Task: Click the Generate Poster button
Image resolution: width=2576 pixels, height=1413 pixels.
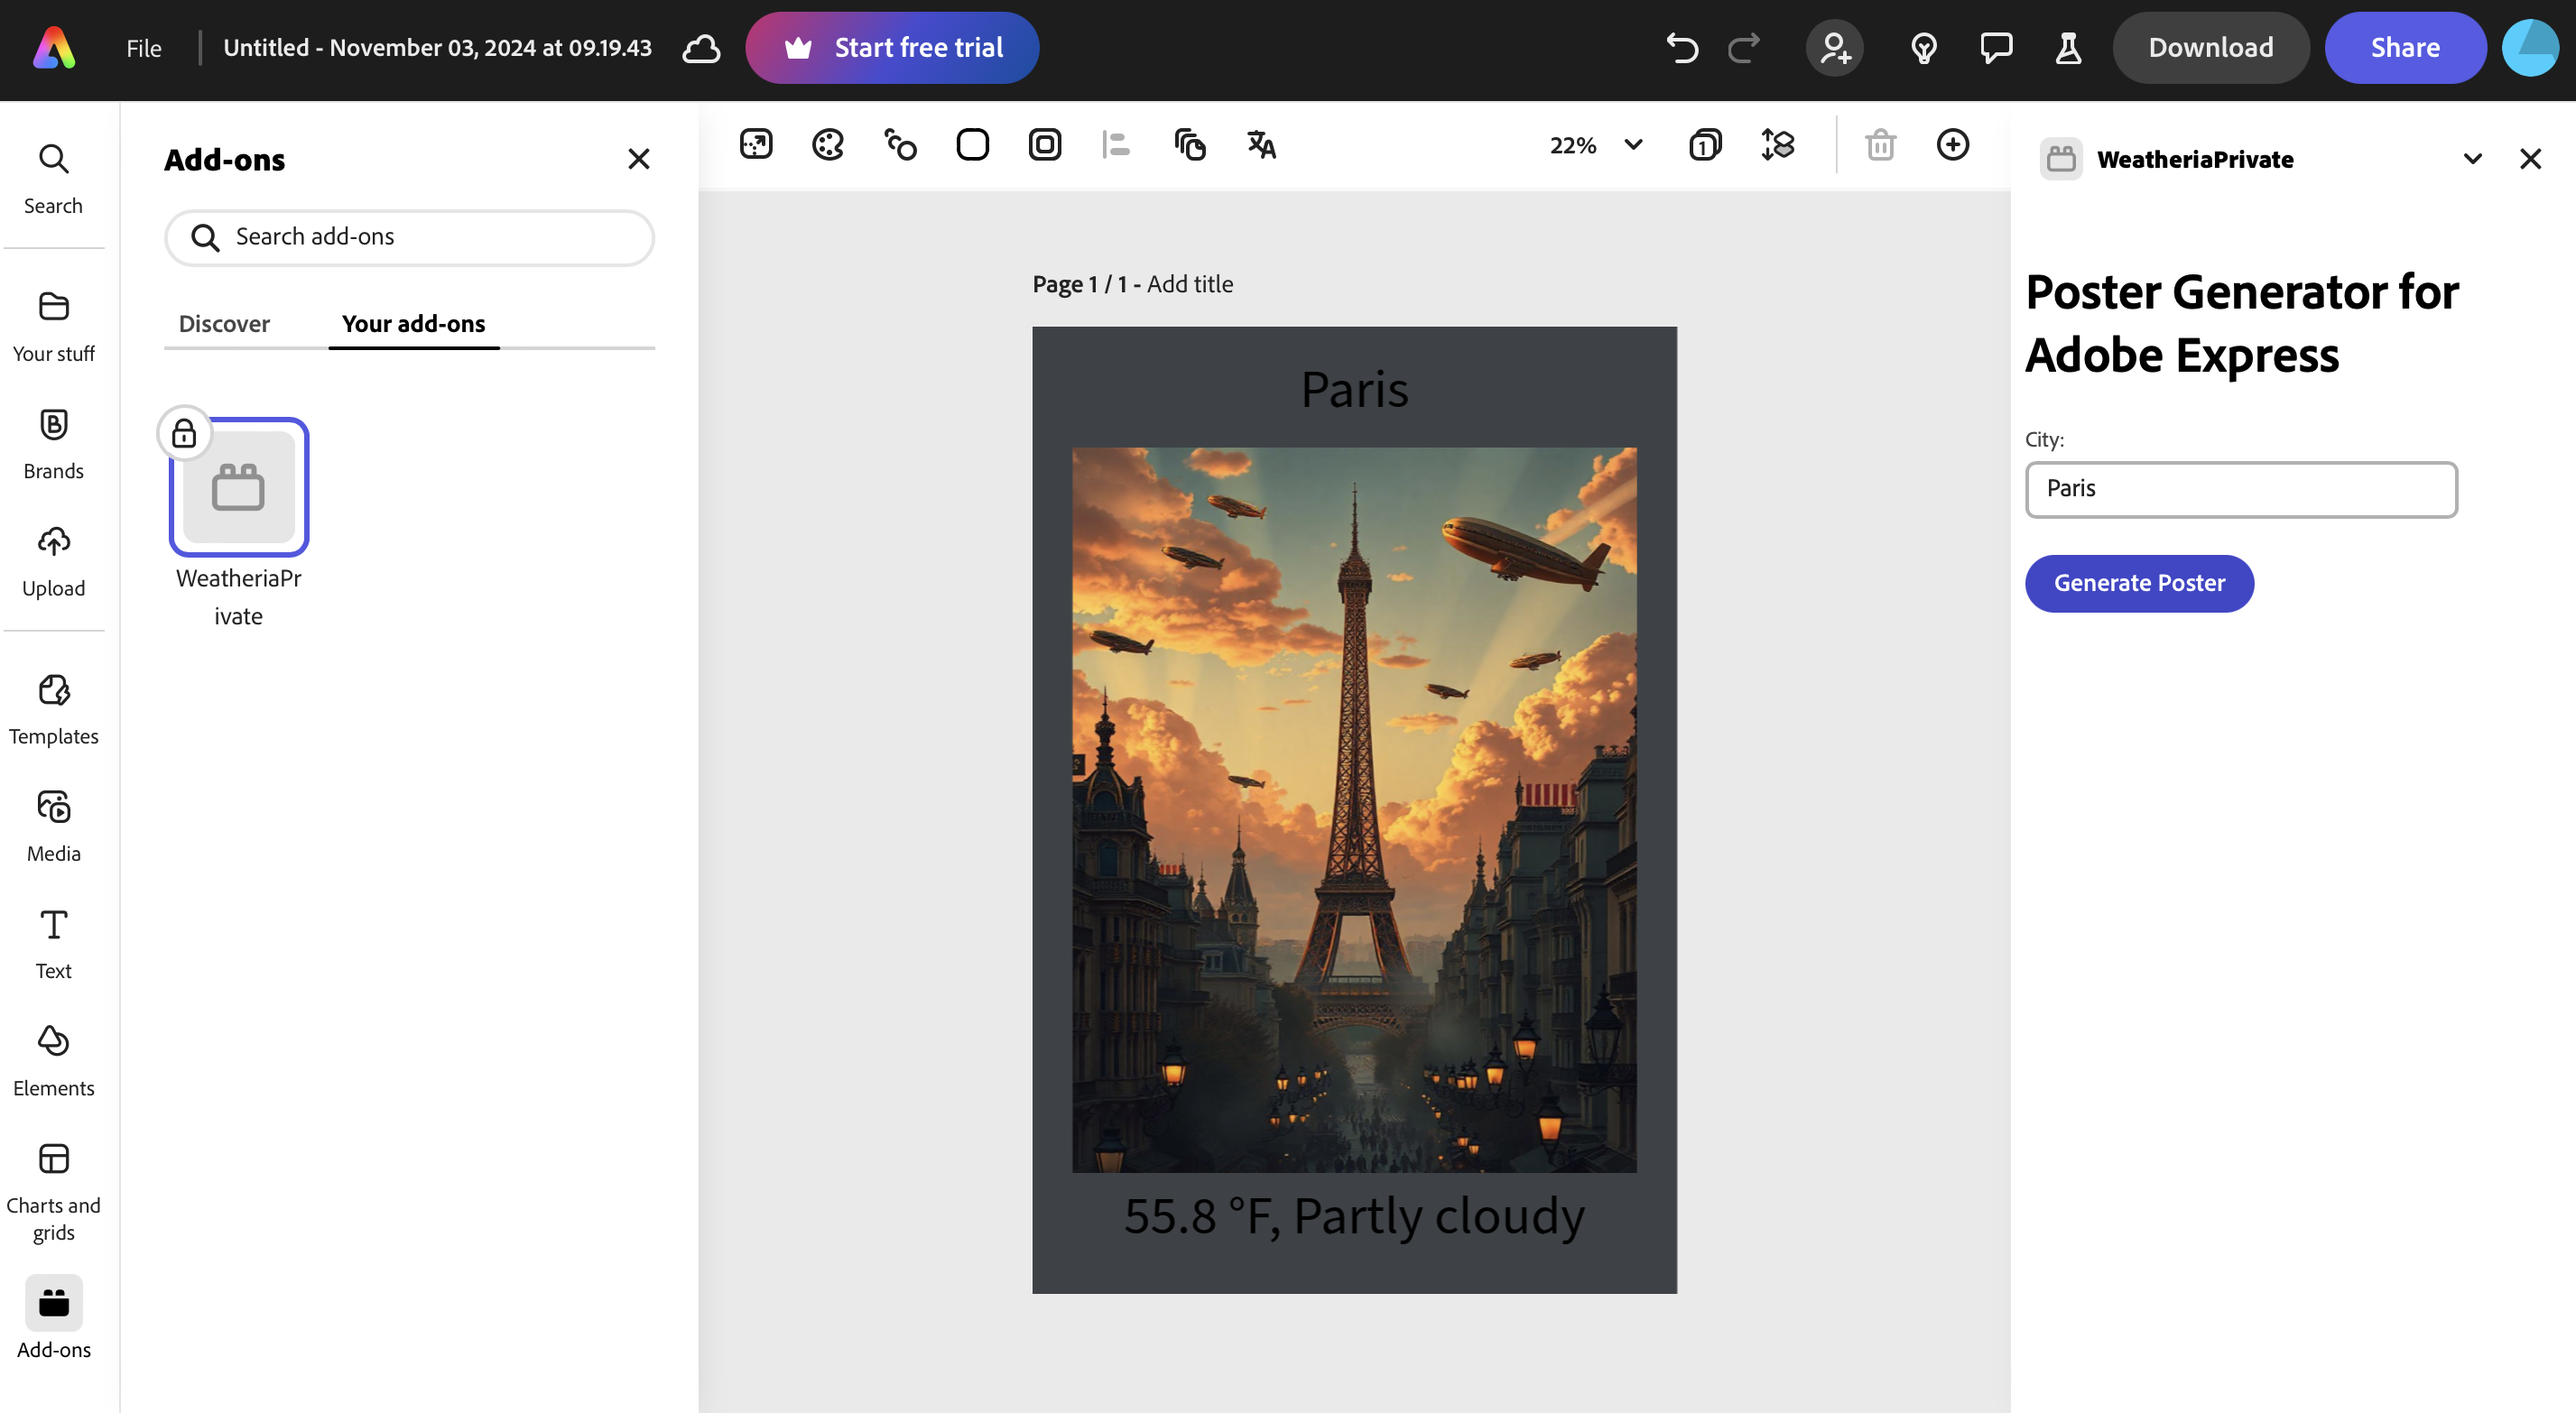Action: point(2139,583)
